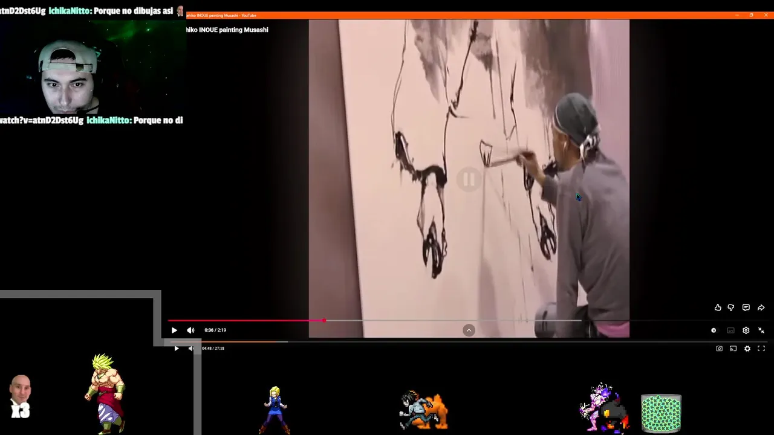Viewport: 774px width, 435px height.
Task: Mute the YouTube video volume
Action: click(190, 330)
